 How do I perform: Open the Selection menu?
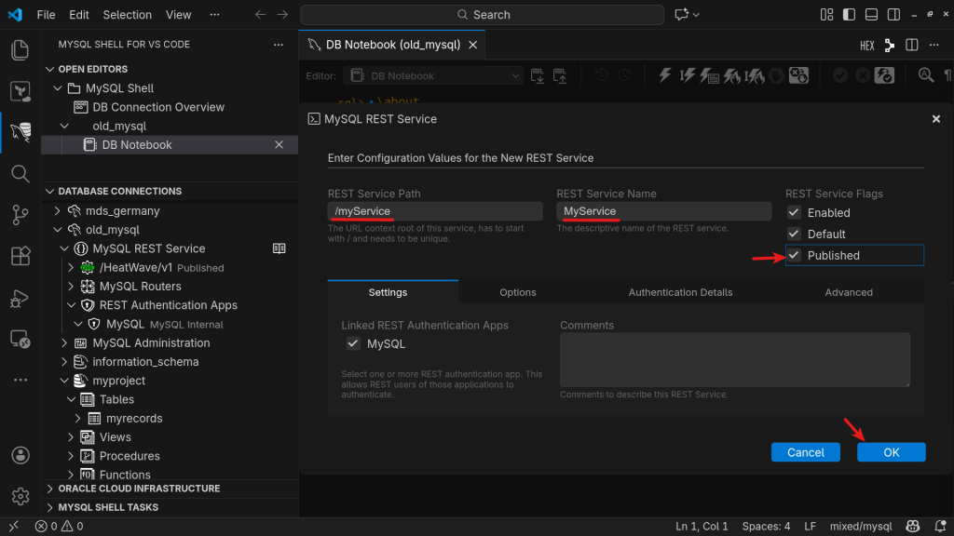(127, 15)
